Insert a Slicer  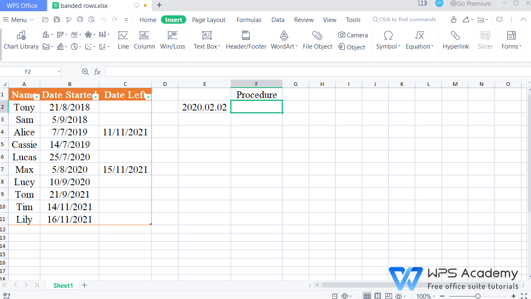click(485, 40)
